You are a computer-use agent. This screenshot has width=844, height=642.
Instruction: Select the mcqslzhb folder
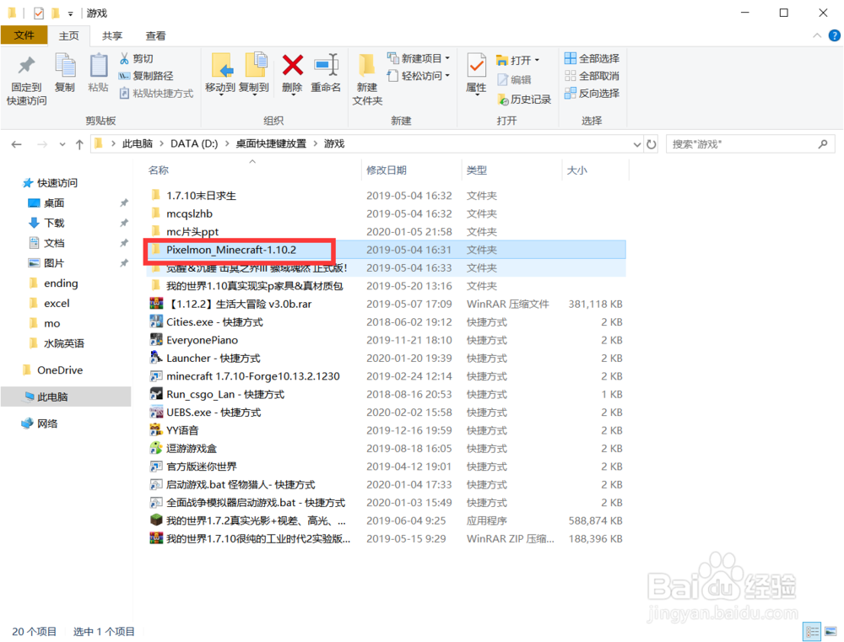click(x=189, y=213)
